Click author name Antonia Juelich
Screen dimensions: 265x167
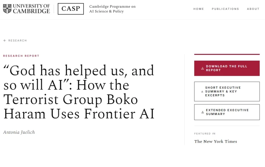point(19,132)
